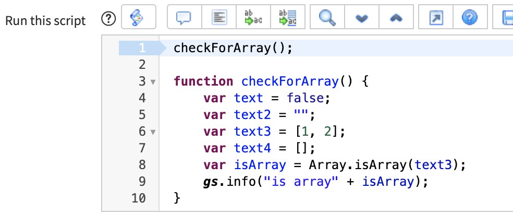Open the Replace All tool icon
513x214 pixels.
(x=287, y=19)
